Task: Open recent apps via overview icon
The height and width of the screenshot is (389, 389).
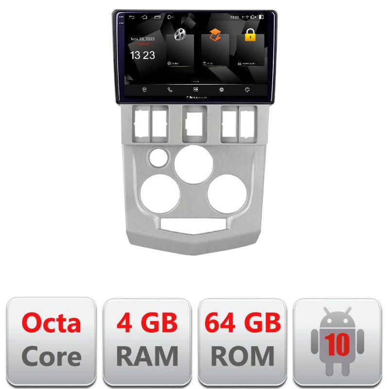Action: 158,17
